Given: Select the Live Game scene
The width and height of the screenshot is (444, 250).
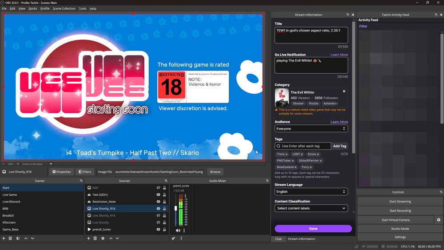Looking at the screenshot, I should [x=42, y=195].
